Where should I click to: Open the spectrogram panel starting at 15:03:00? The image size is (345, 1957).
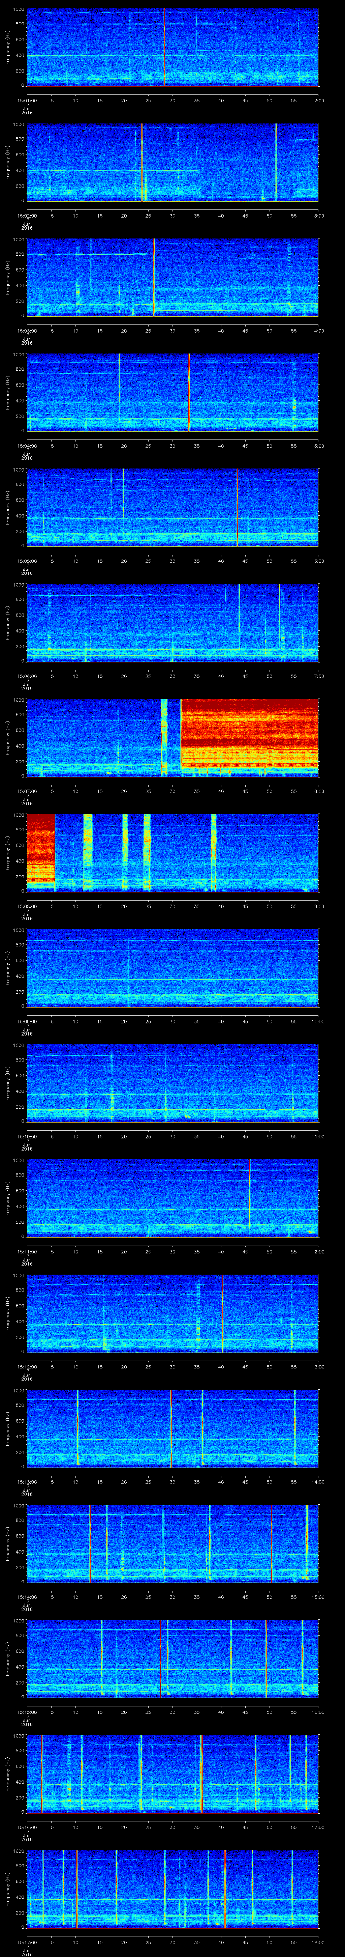pyautogui.click(x=172, y=277)
